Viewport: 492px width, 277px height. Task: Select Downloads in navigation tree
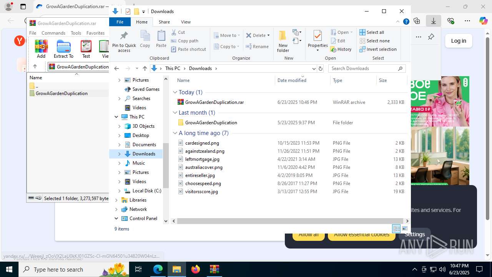pyautogui.click(x=144, y=154)
